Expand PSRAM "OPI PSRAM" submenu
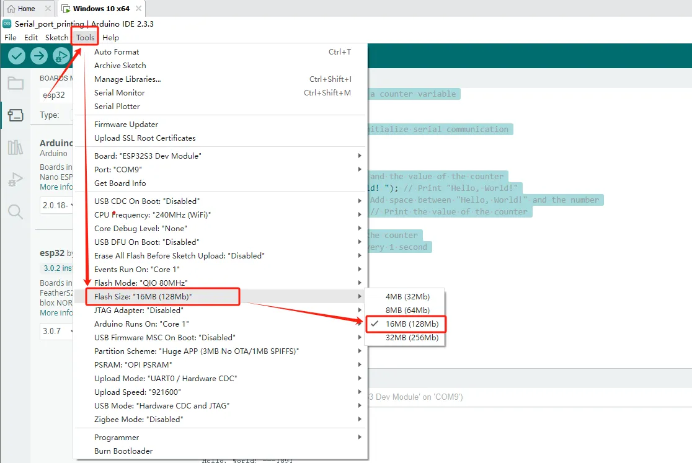The height and width of the screenshot is (463, 692). [x=220, y=364]
